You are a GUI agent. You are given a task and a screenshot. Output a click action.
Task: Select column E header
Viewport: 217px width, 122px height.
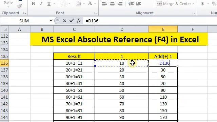163,29
